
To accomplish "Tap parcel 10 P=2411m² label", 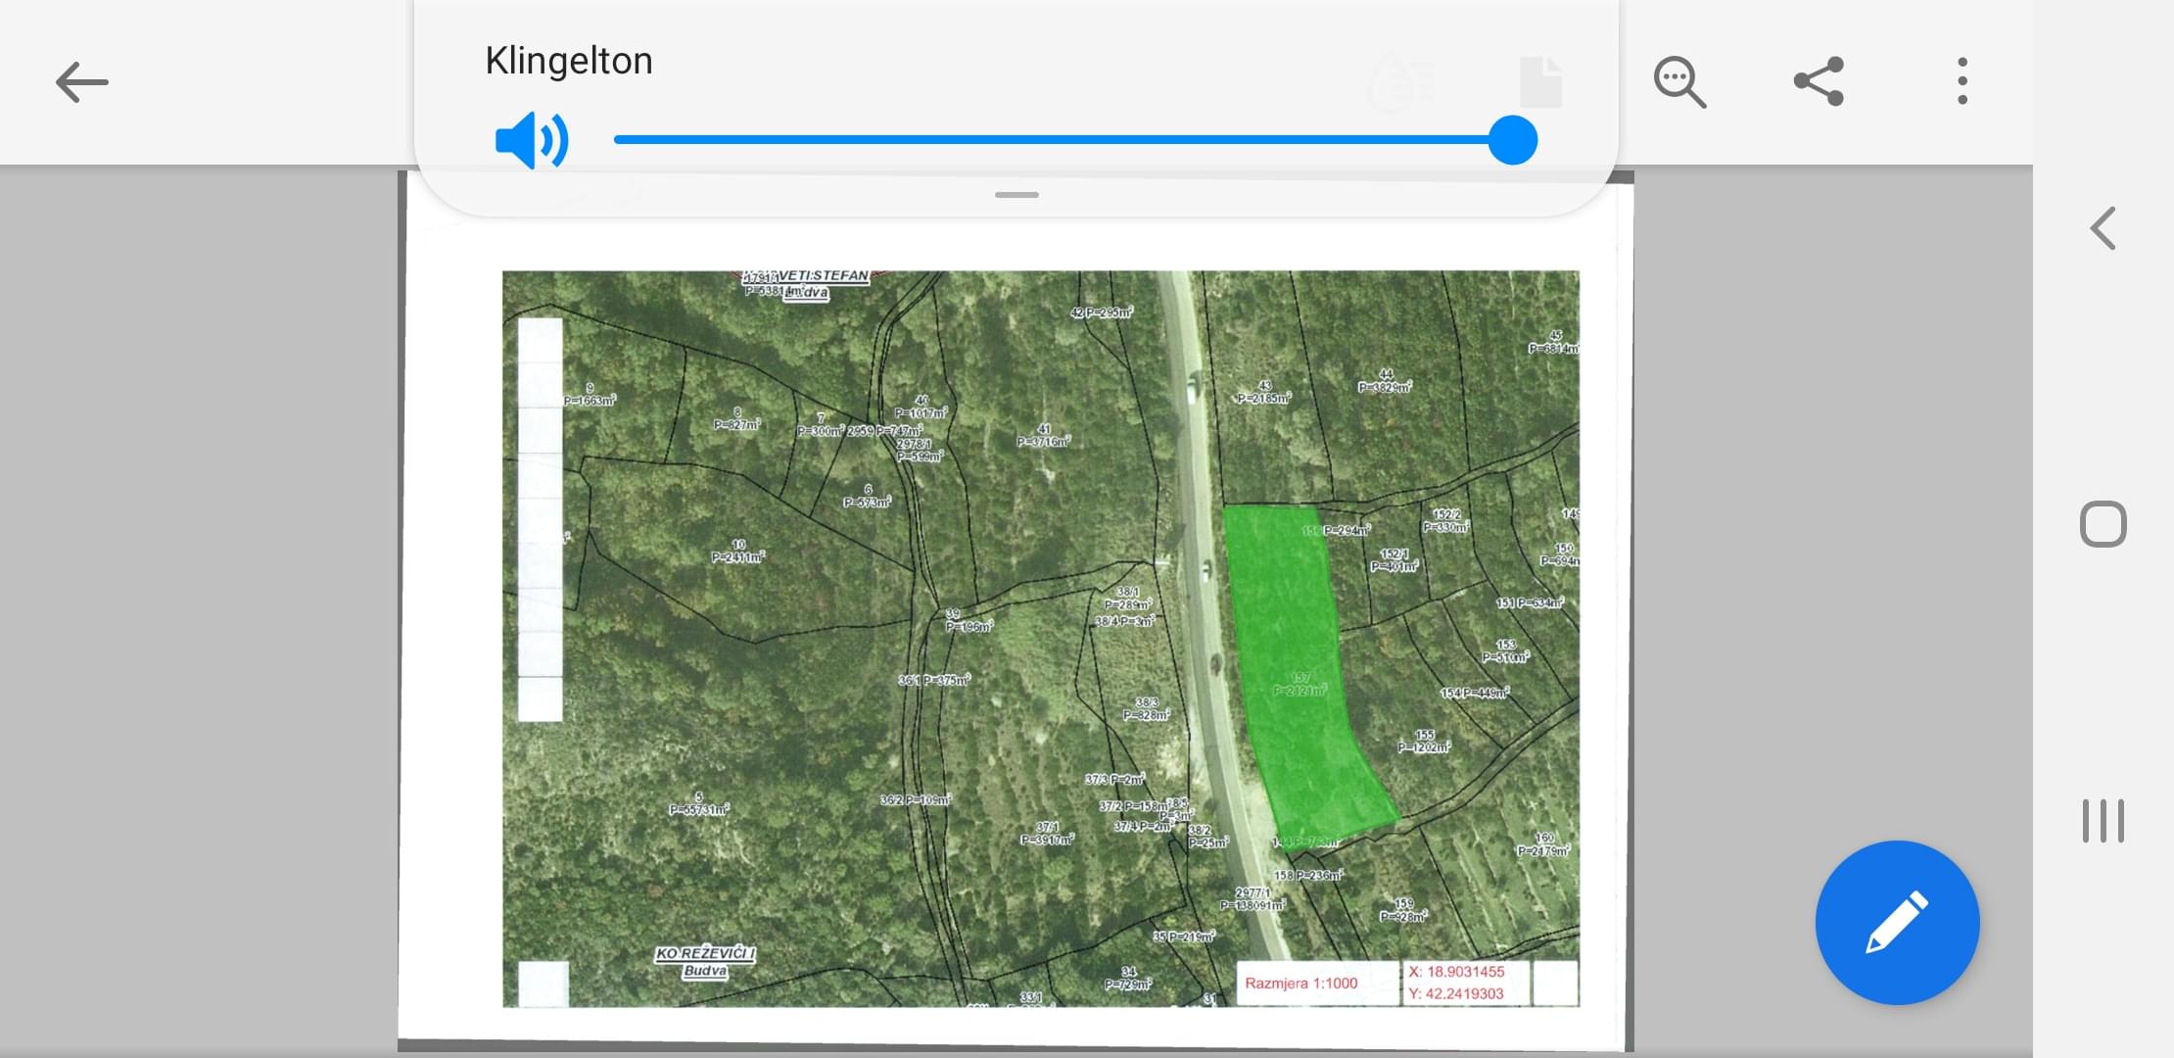I will (x=737, y=552).
